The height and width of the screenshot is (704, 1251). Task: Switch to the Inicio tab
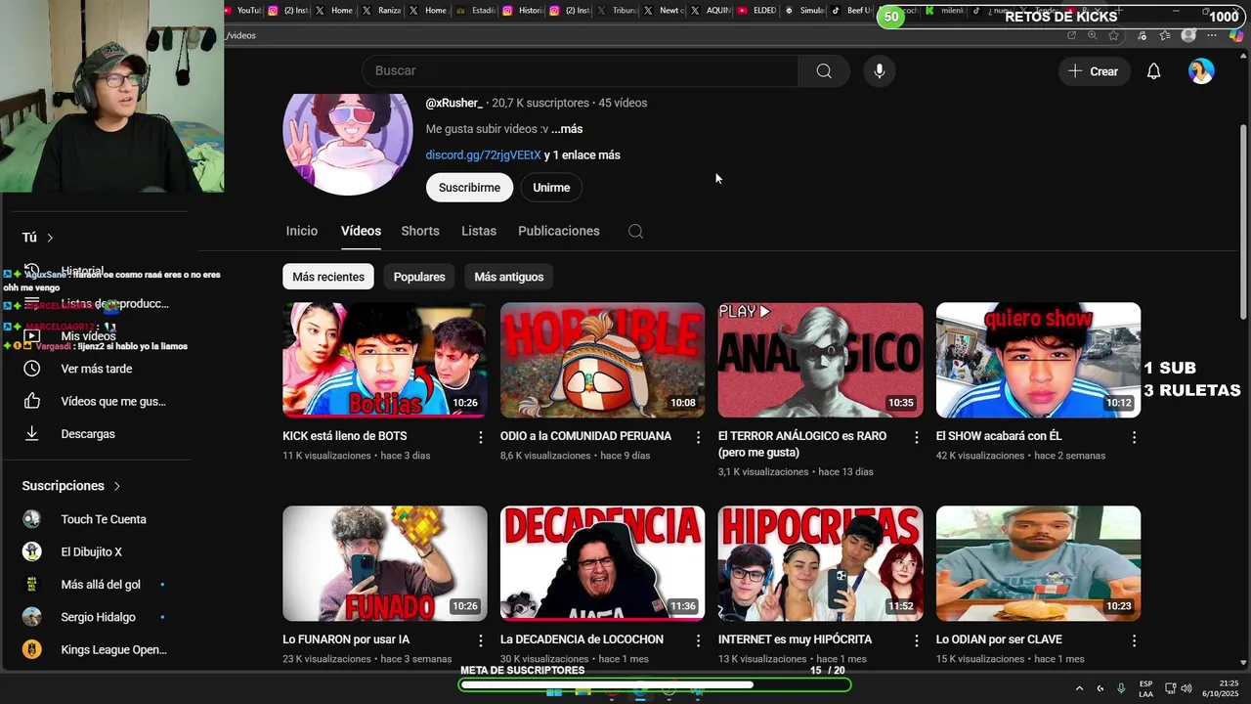point(302,231)
